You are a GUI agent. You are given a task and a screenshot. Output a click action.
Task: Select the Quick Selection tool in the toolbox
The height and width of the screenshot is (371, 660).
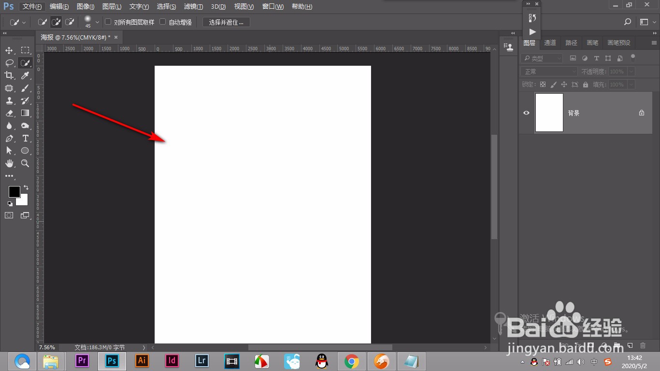click(x=25, y=63)
